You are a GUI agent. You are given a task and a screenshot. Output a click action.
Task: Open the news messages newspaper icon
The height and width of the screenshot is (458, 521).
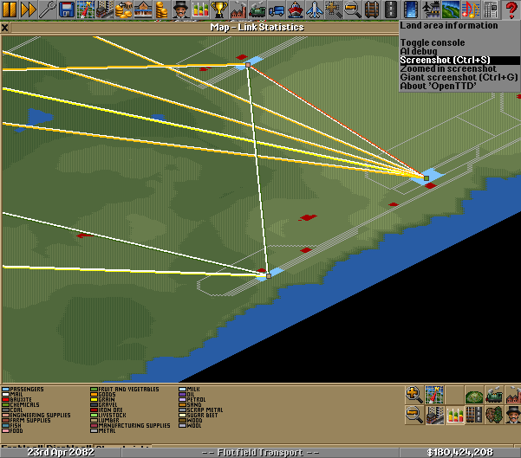491,10
